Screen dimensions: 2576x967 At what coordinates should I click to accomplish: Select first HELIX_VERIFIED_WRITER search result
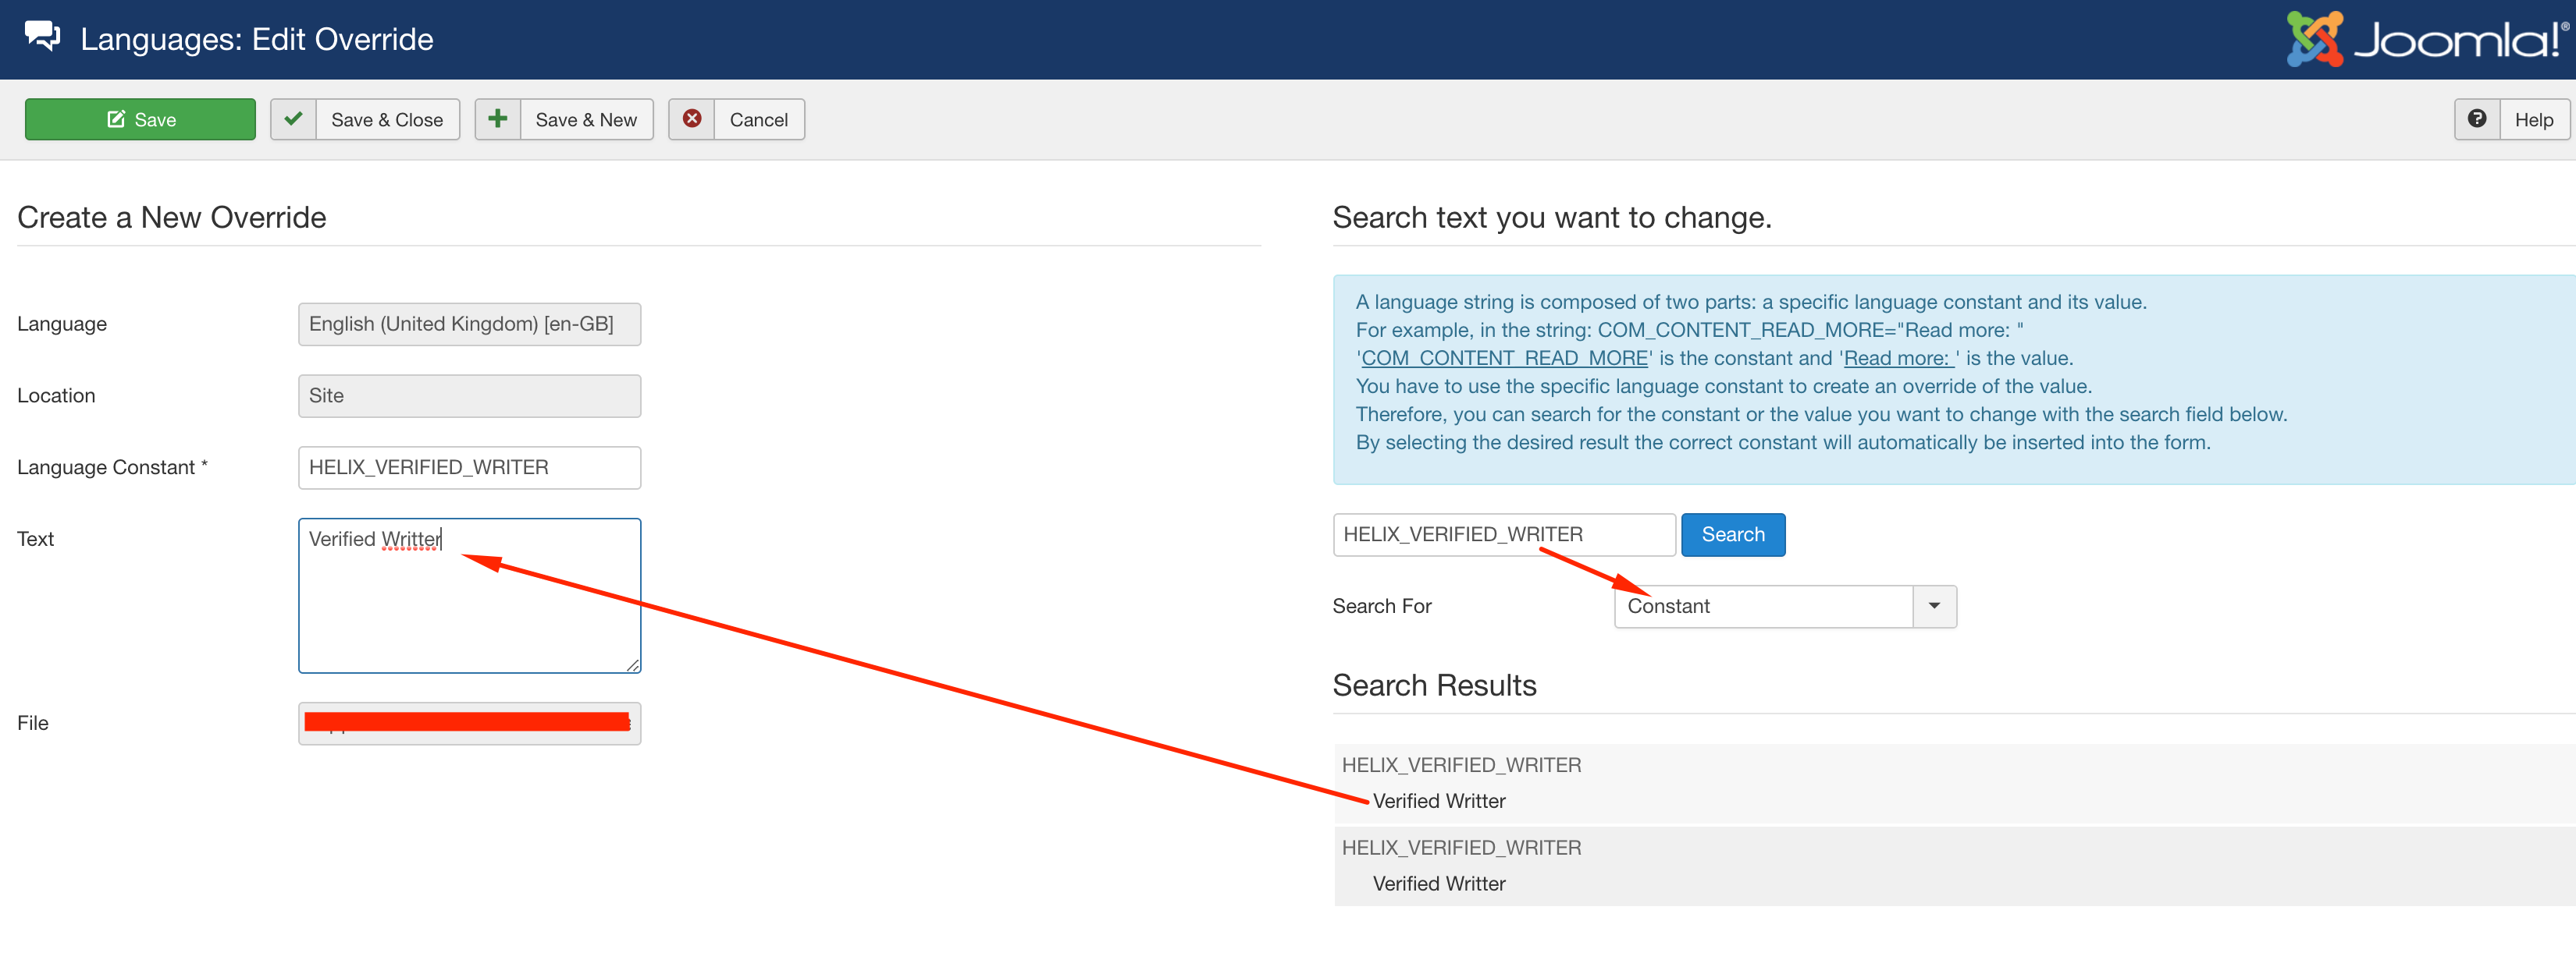click(1461, 765)
